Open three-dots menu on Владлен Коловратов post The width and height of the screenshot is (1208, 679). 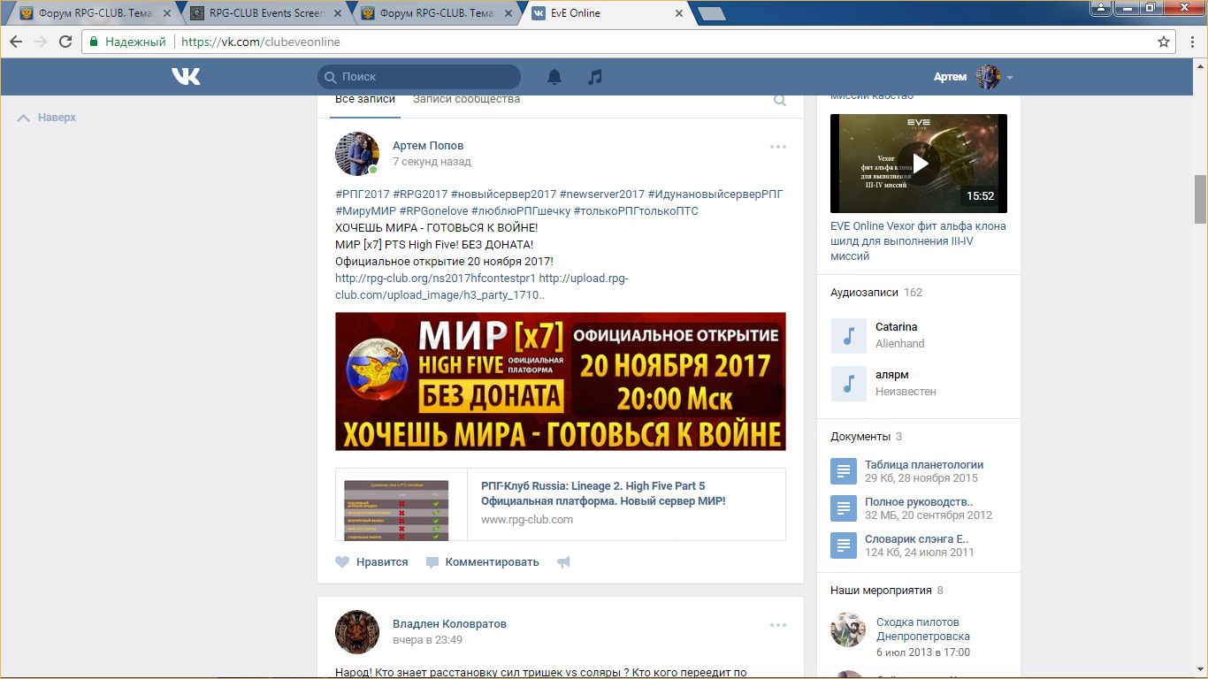point(778,625)
